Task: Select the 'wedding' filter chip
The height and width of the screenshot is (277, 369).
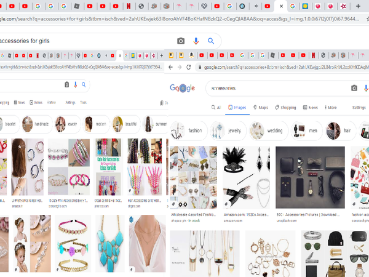Action: tap(269, 130)
